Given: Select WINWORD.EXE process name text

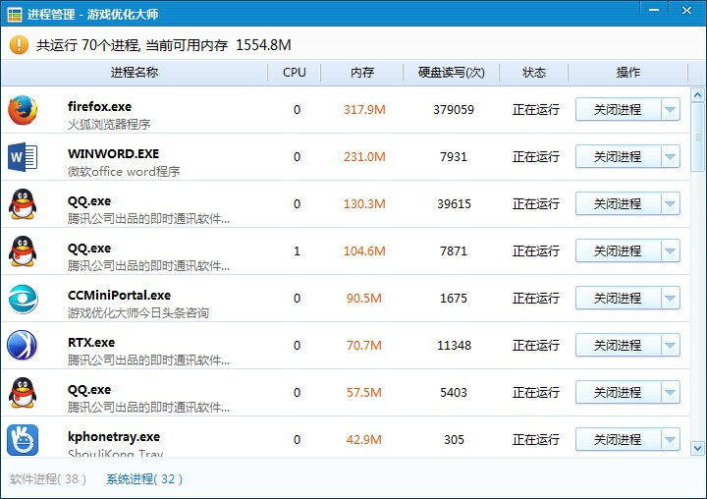Looking at the screenshot, I should tap(114, 154).
